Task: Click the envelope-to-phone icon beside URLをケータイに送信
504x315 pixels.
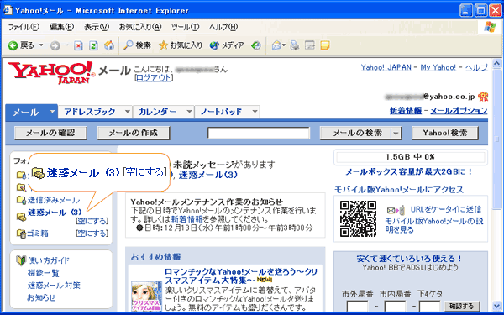Action: click(396, 210)
